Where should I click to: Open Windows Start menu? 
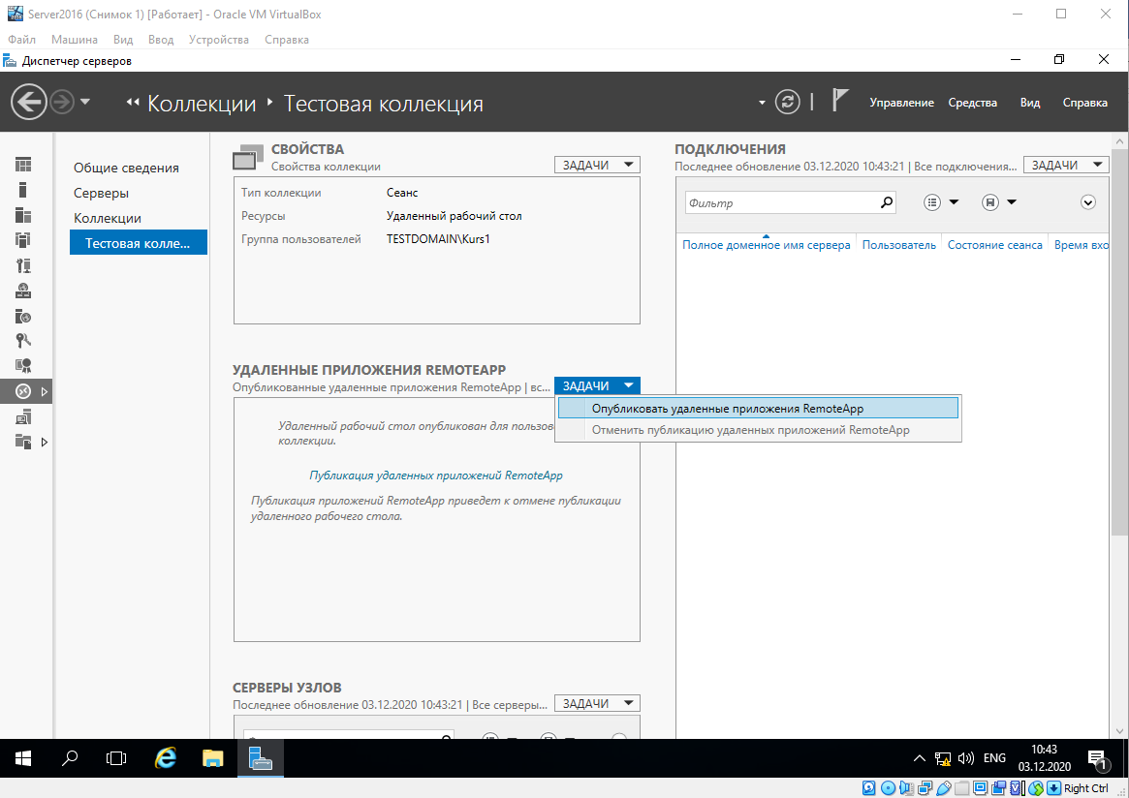(22, 759)
